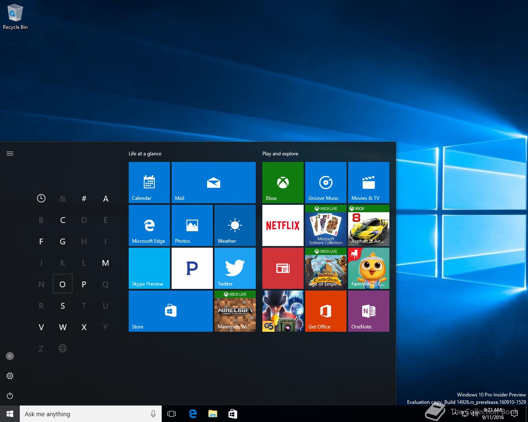Launch the Netflix tile
Screen dimensions: 528x422
tap(283, 225)
